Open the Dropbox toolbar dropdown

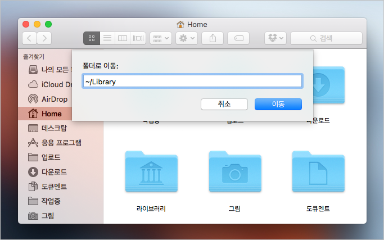275,38
